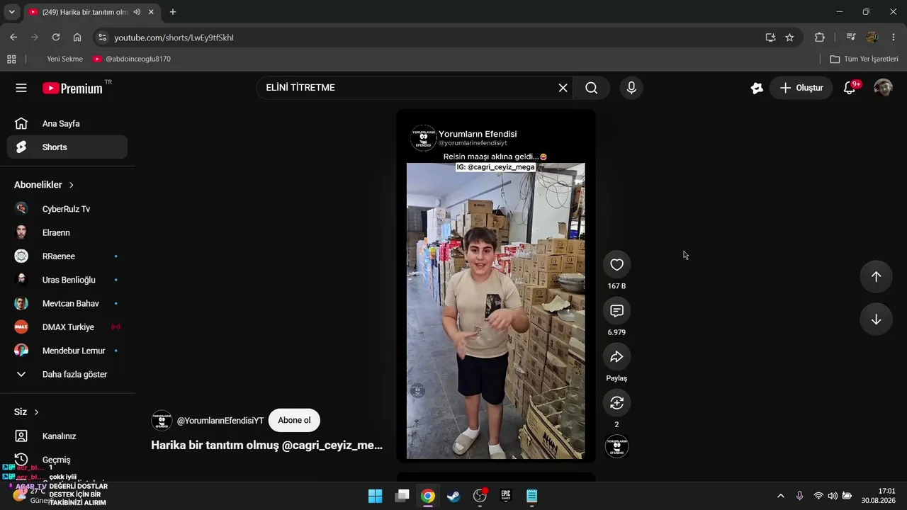
Task: Select Shorts in the sidebar
Action: [x=67, y=147]
